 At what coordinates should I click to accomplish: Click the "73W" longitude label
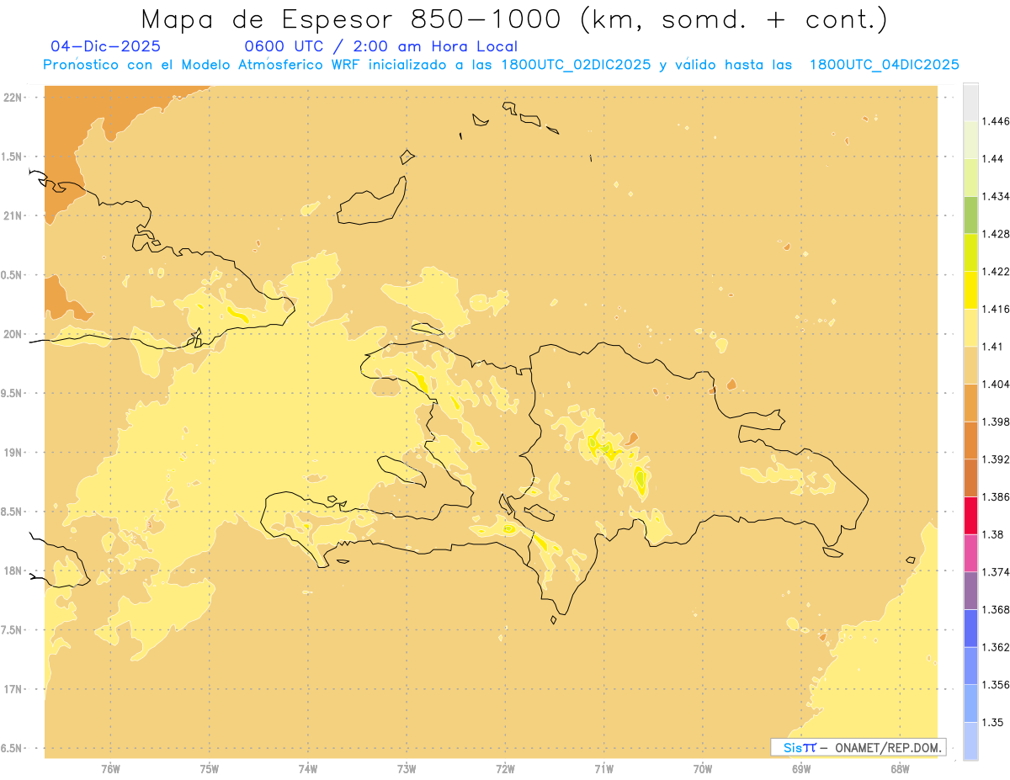point(407,769)
